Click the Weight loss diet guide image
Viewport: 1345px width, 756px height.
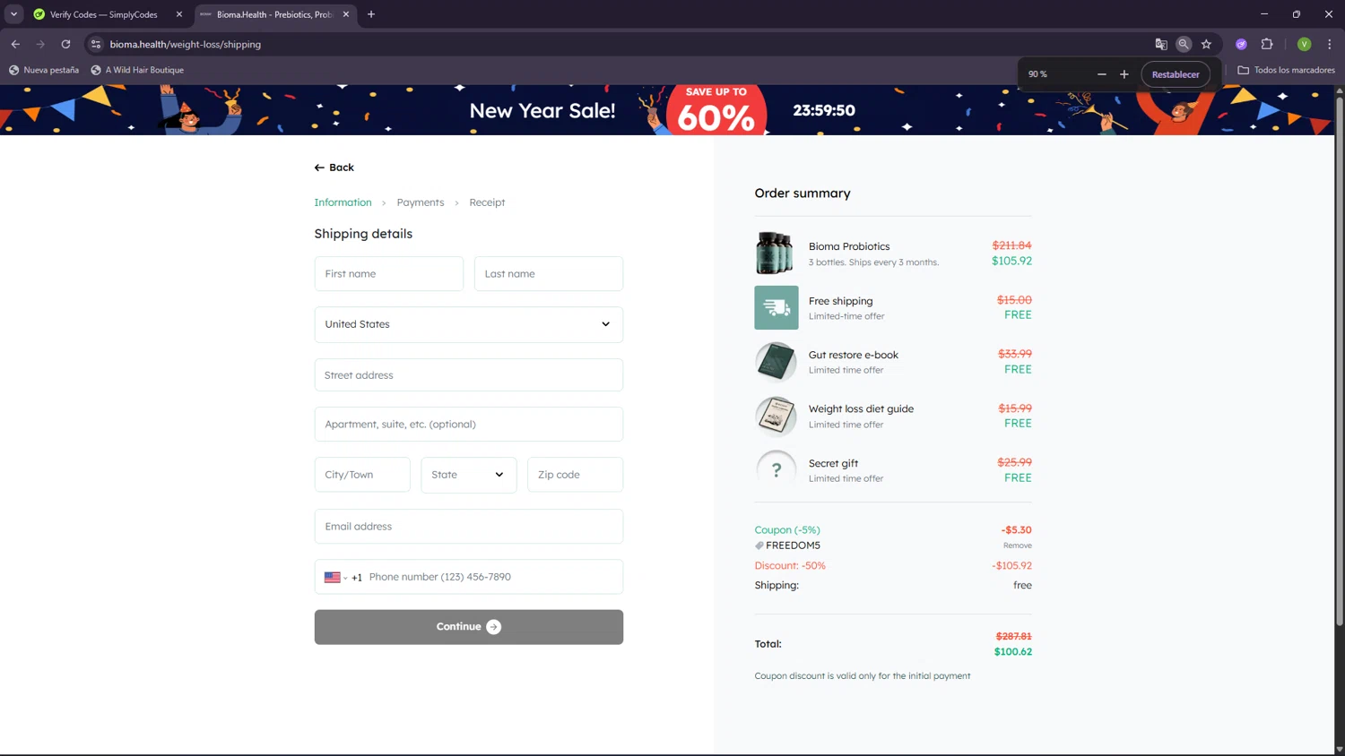776,416
